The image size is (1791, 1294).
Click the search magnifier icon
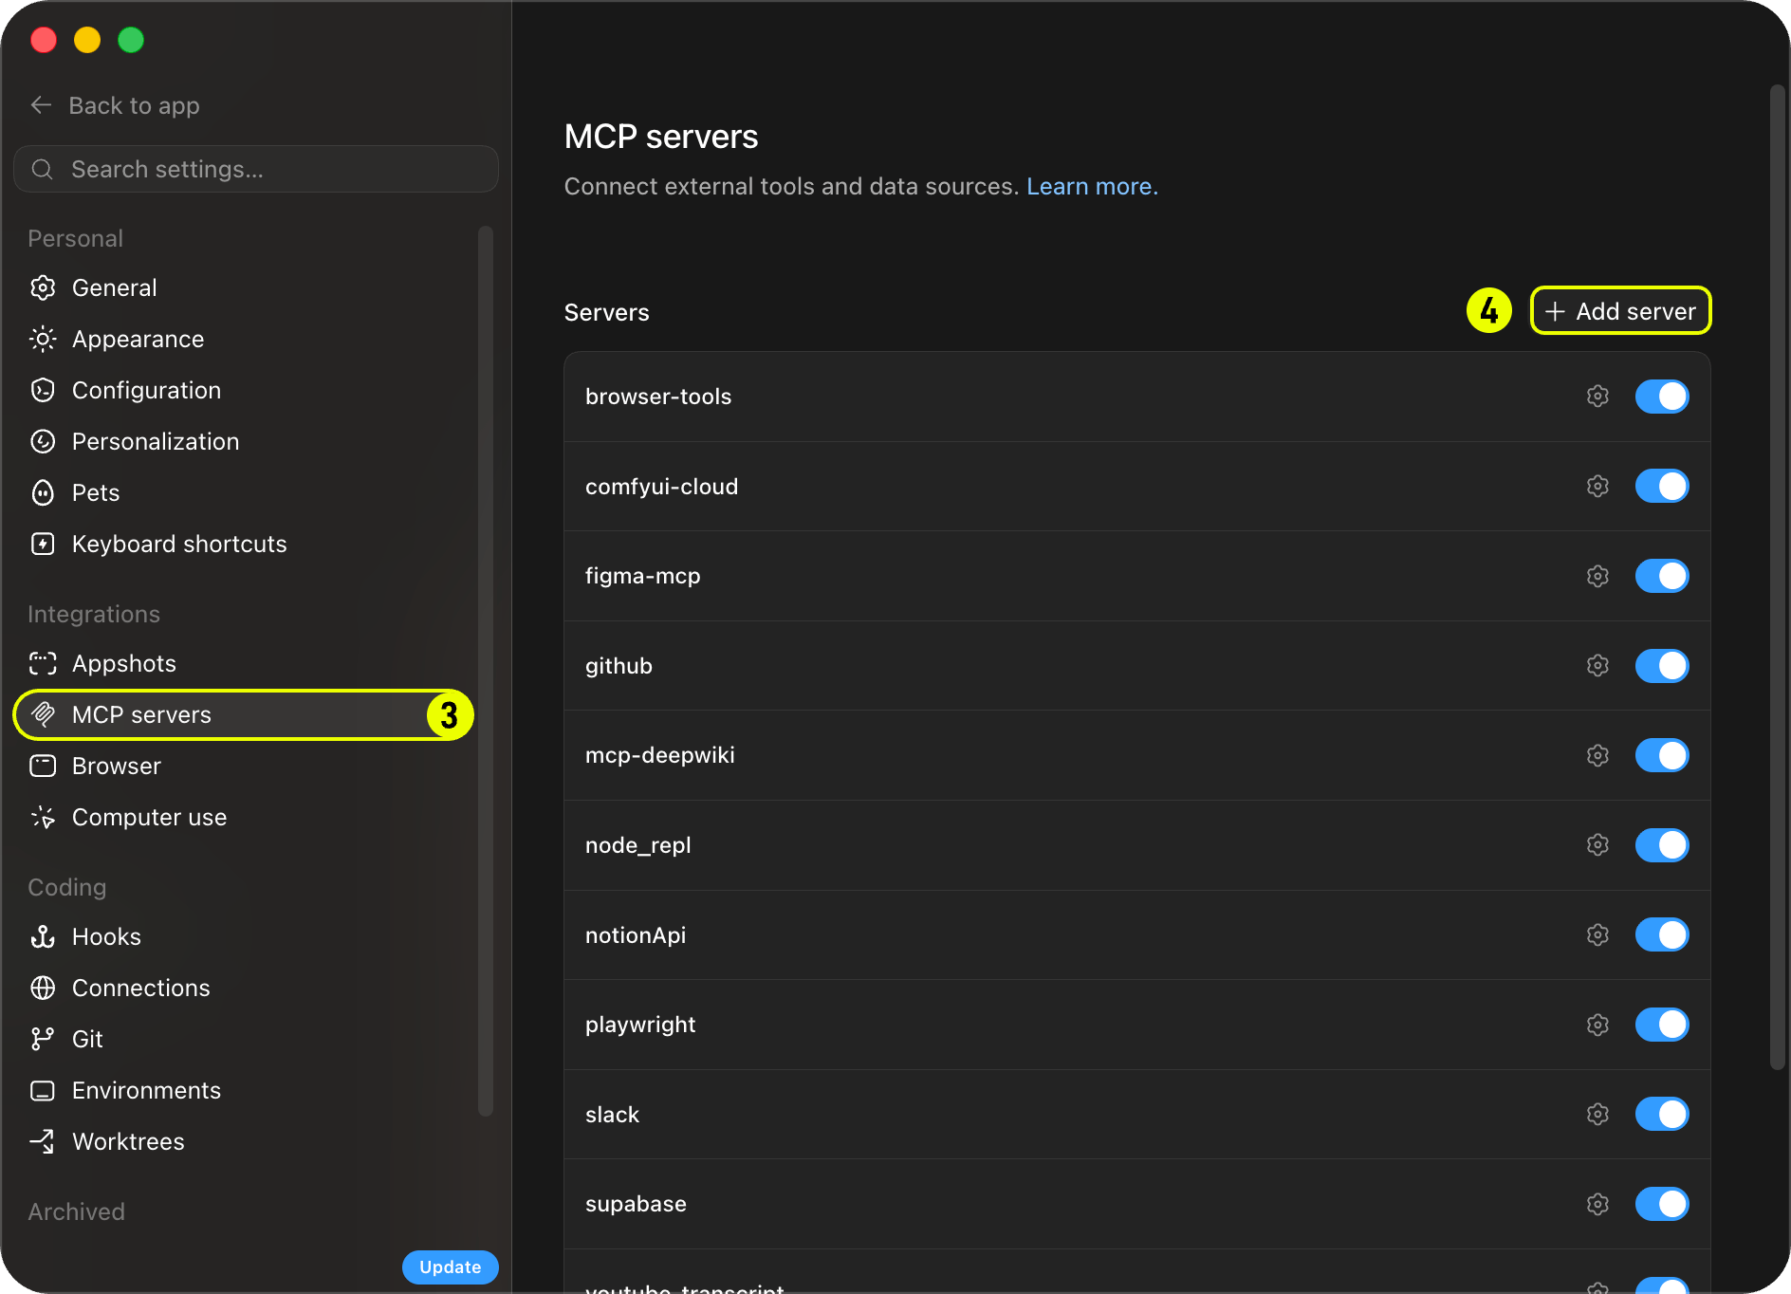click(x=43, y=169)
